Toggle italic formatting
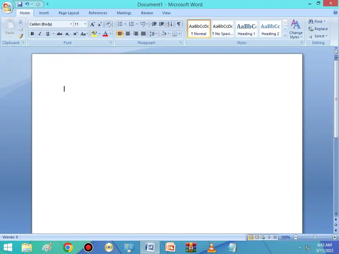 point(40,34)
